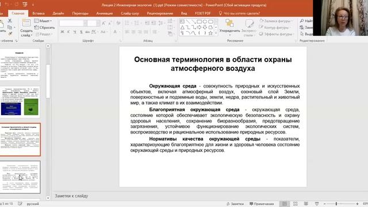The height and width of the screenshot is (207, 368).
Task: Open Контур фигуры shape outline
Action: [x=274, y=28]
